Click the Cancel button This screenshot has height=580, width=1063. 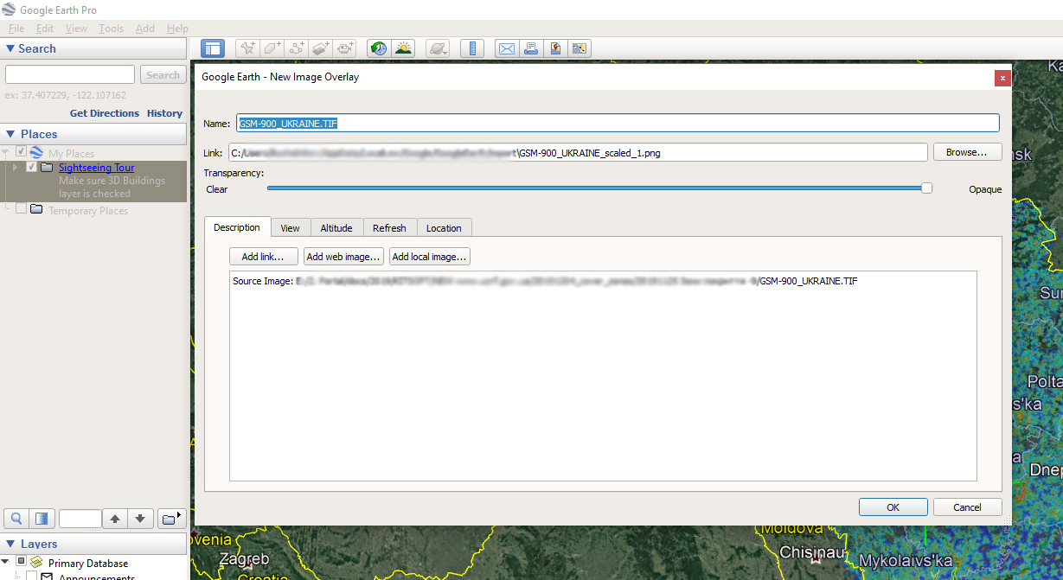point(968,507)
